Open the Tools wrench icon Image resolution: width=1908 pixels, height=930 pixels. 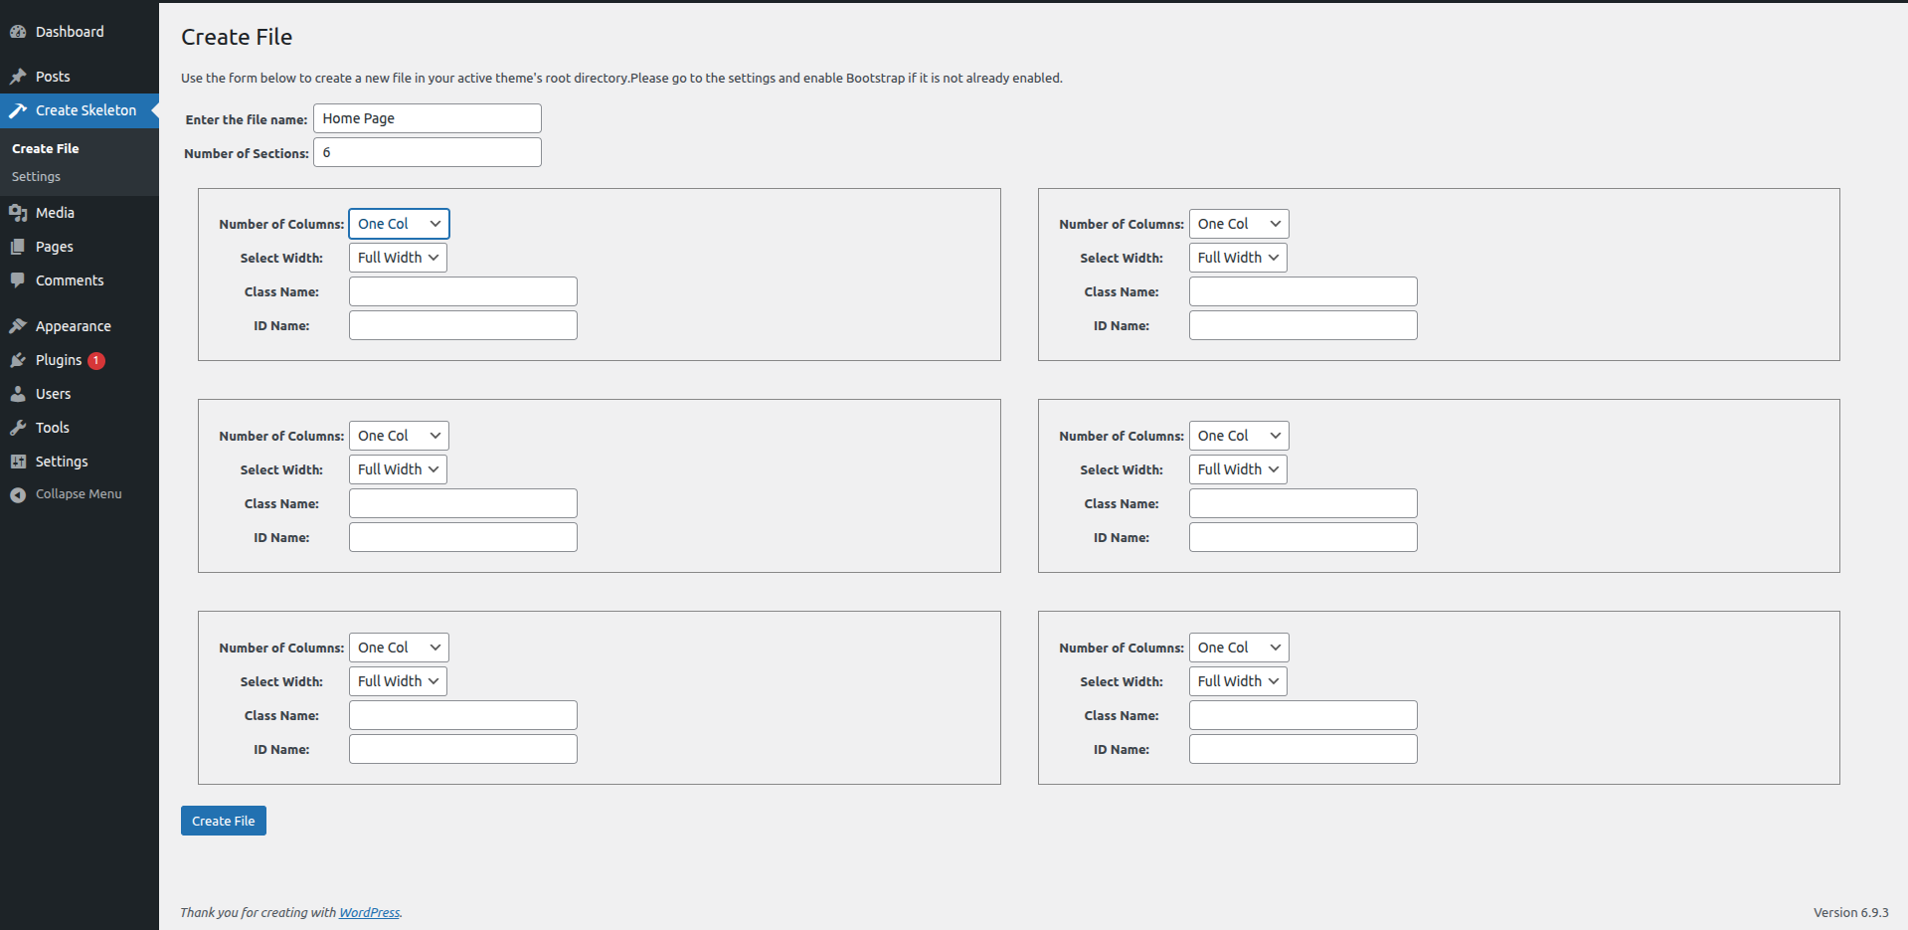(x=20, y=427)
